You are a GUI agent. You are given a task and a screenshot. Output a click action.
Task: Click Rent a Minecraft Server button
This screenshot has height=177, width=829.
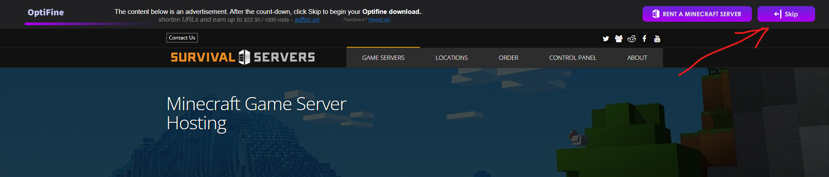(x=697, y=14)
